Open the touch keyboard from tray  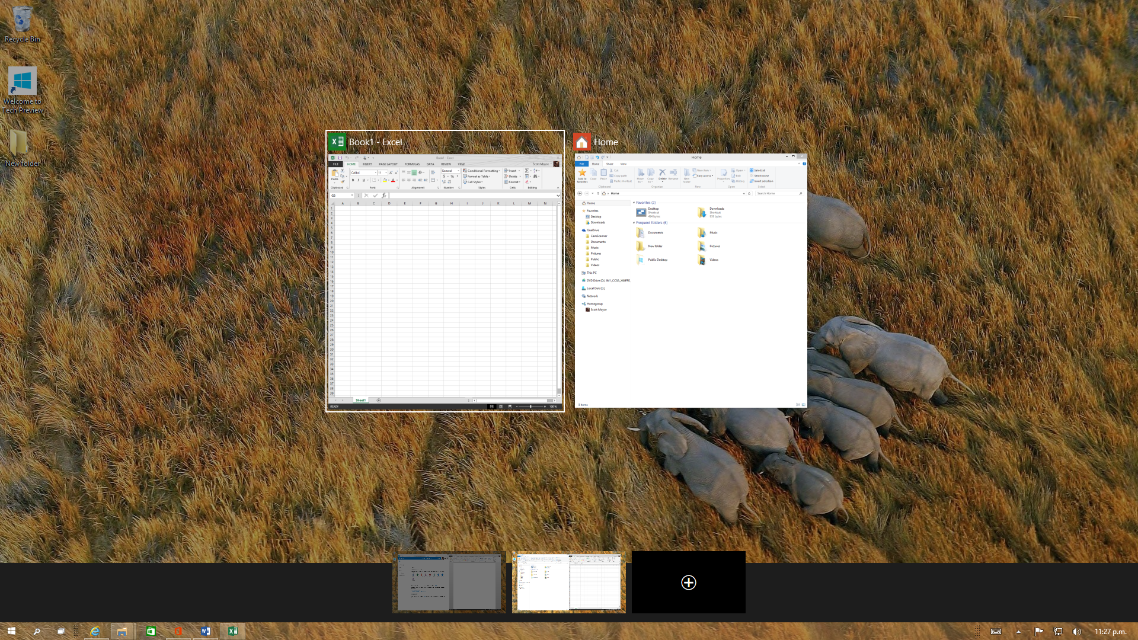(x=996, y=631)
